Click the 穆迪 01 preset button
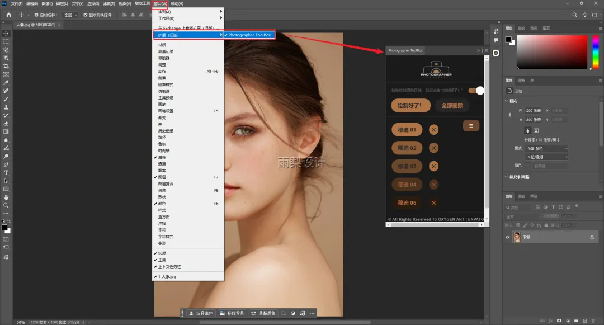The image size is (604, 325). pyautogui.click(x=407, y=130)
